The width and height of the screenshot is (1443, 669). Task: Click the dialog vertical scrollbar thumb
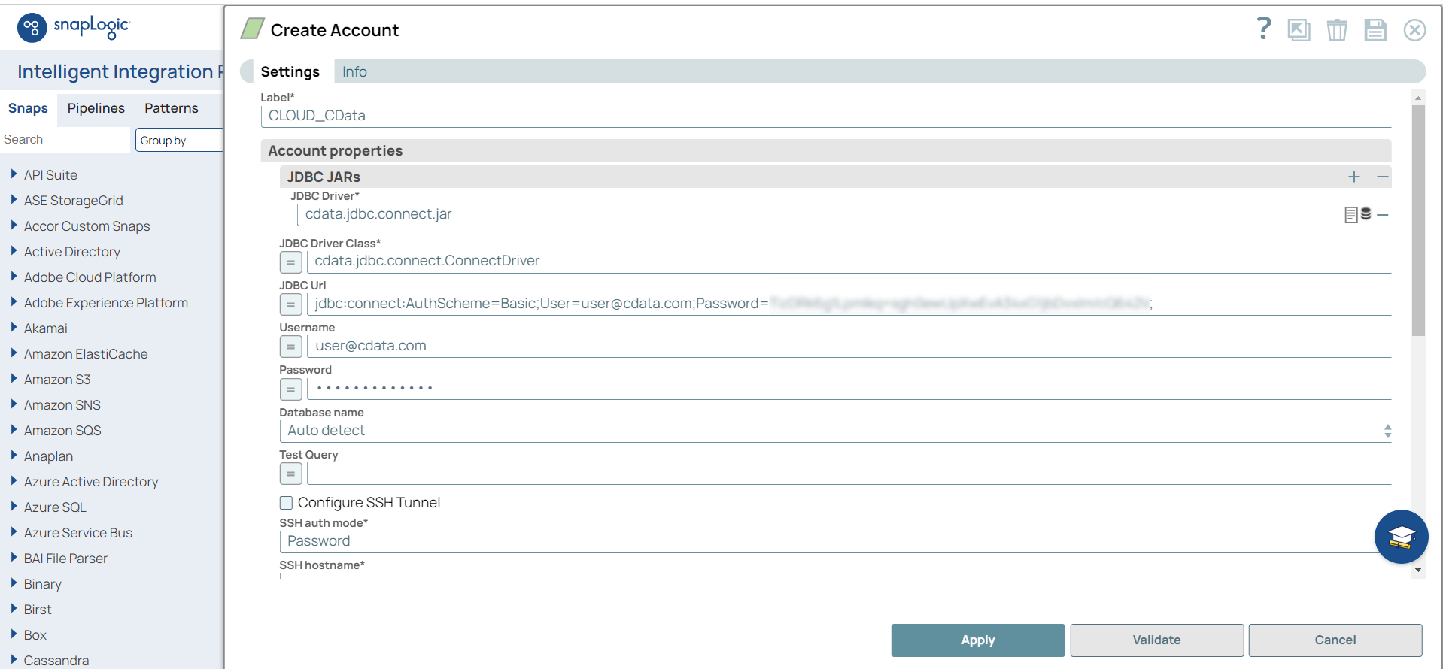point(1418,220)
